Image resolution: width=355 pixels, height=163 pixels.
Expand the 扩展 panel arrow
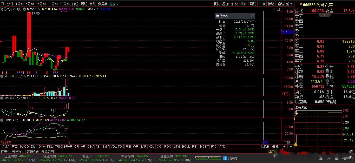pyautogui.click(x=5, y=151)
